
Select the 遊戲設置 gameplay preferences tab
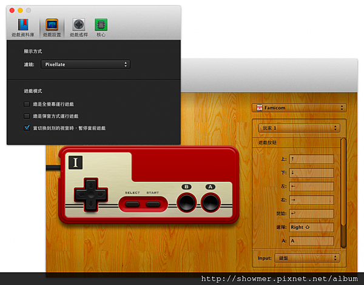[52, 28]
